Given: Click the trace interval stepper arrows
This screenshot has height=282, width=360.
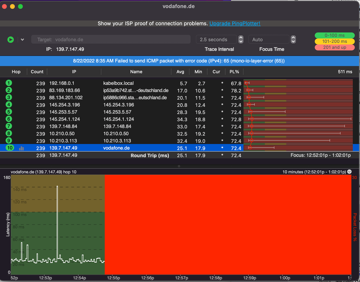Looking at the screenshot, I should 241,39.
